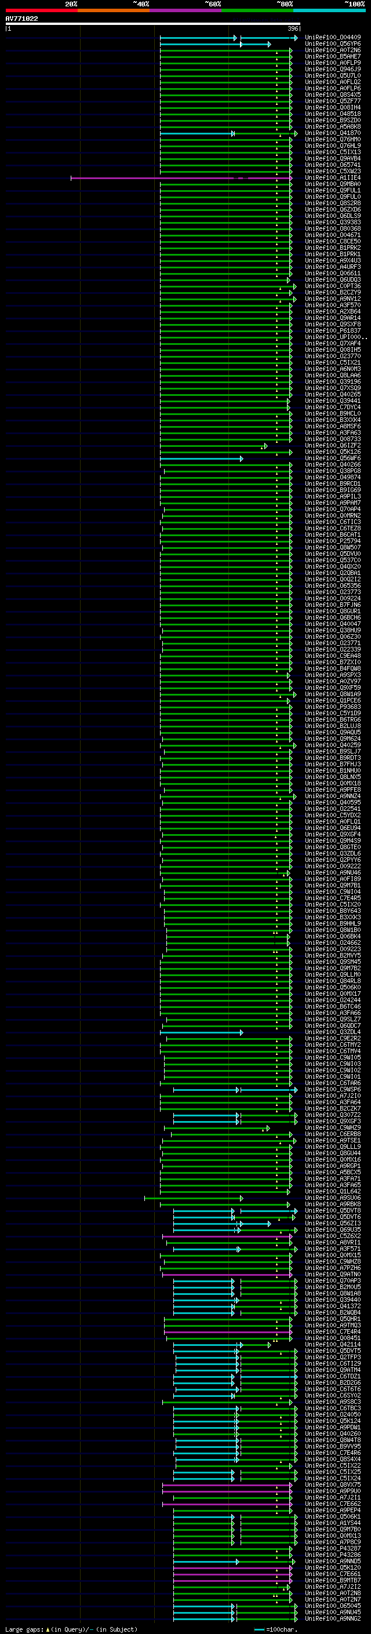Select hit label UniRef100_O23770
The height and width of the screenshot is (1634, 371).
pyautogui.click(x=333, y=356)
